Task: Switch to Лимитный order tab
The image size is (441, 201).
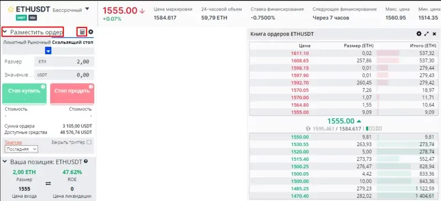Action: [14, 42]
